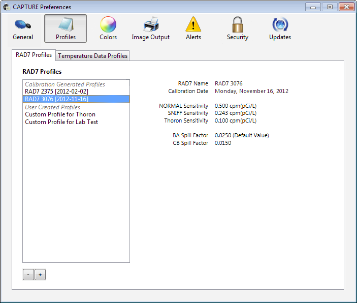Click the CAPTURE app icon in title bar

pyautogui.click(x=7, y=7)
